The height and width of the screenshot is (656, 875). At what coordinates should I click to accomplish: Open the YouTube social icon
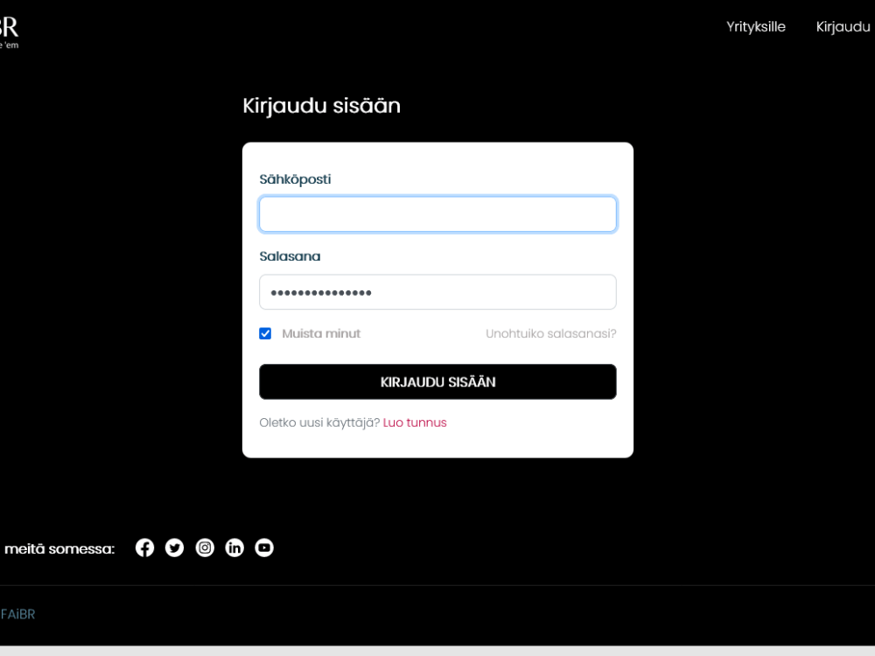click(x=264, y=548)
